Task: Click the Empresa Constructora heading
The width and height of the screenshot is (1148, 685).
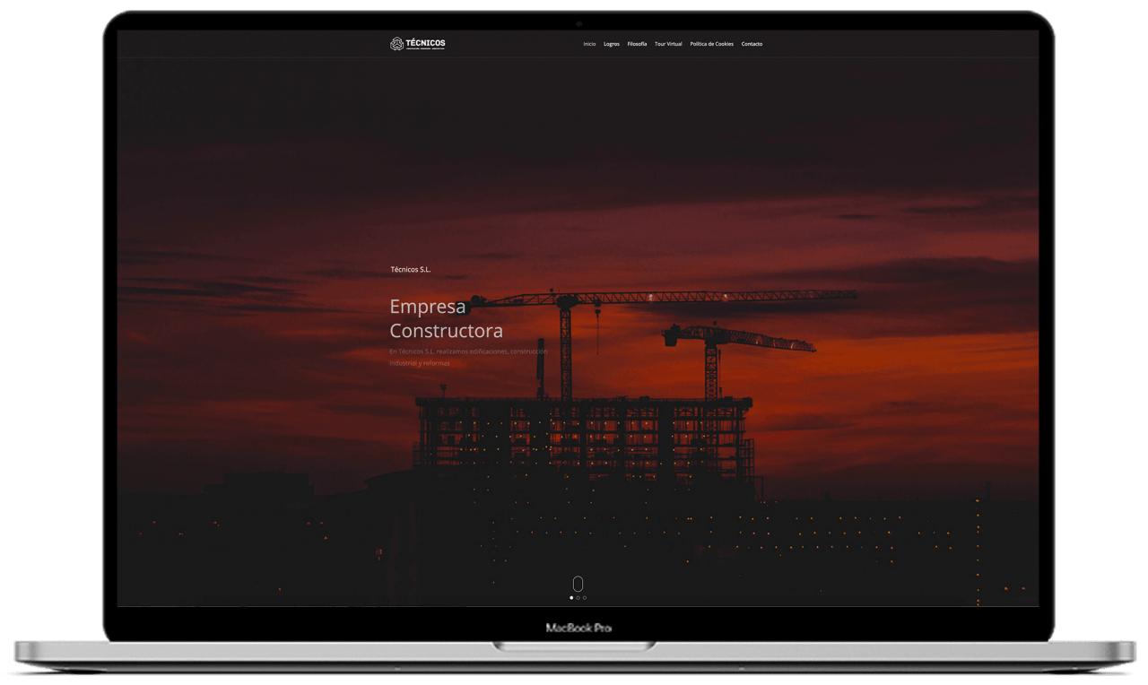Action: [x=446, y=318]
